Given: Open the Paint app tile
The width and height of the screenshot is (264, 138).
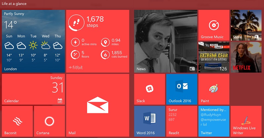Looking at the screenshot, I should [x=214, y=89].
